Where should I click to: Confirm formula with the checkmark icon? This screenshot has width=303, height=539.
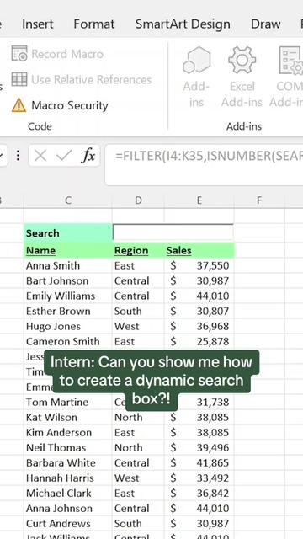tap(64, 156)
